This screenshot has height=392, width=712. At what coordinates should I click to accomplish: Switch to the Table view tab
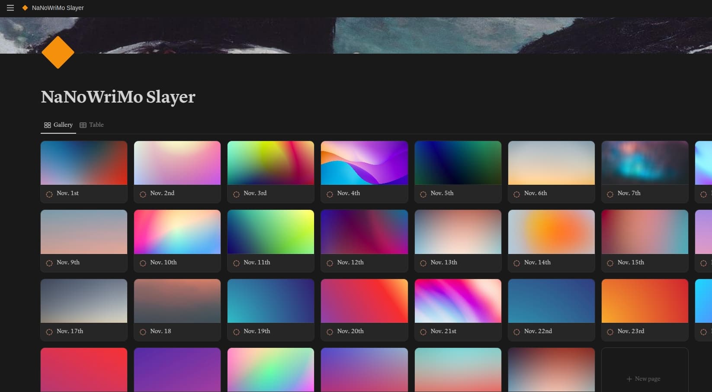(x=92, y=125)
